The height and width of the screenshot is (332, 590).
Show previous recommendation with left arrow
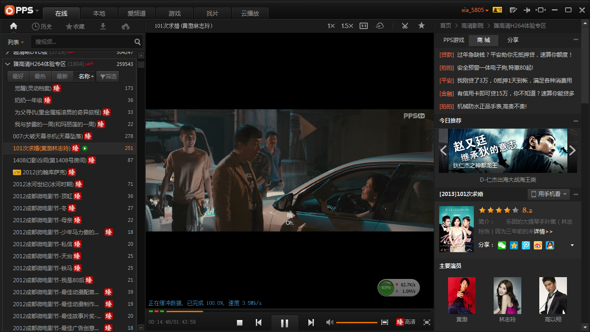[443, 150]
